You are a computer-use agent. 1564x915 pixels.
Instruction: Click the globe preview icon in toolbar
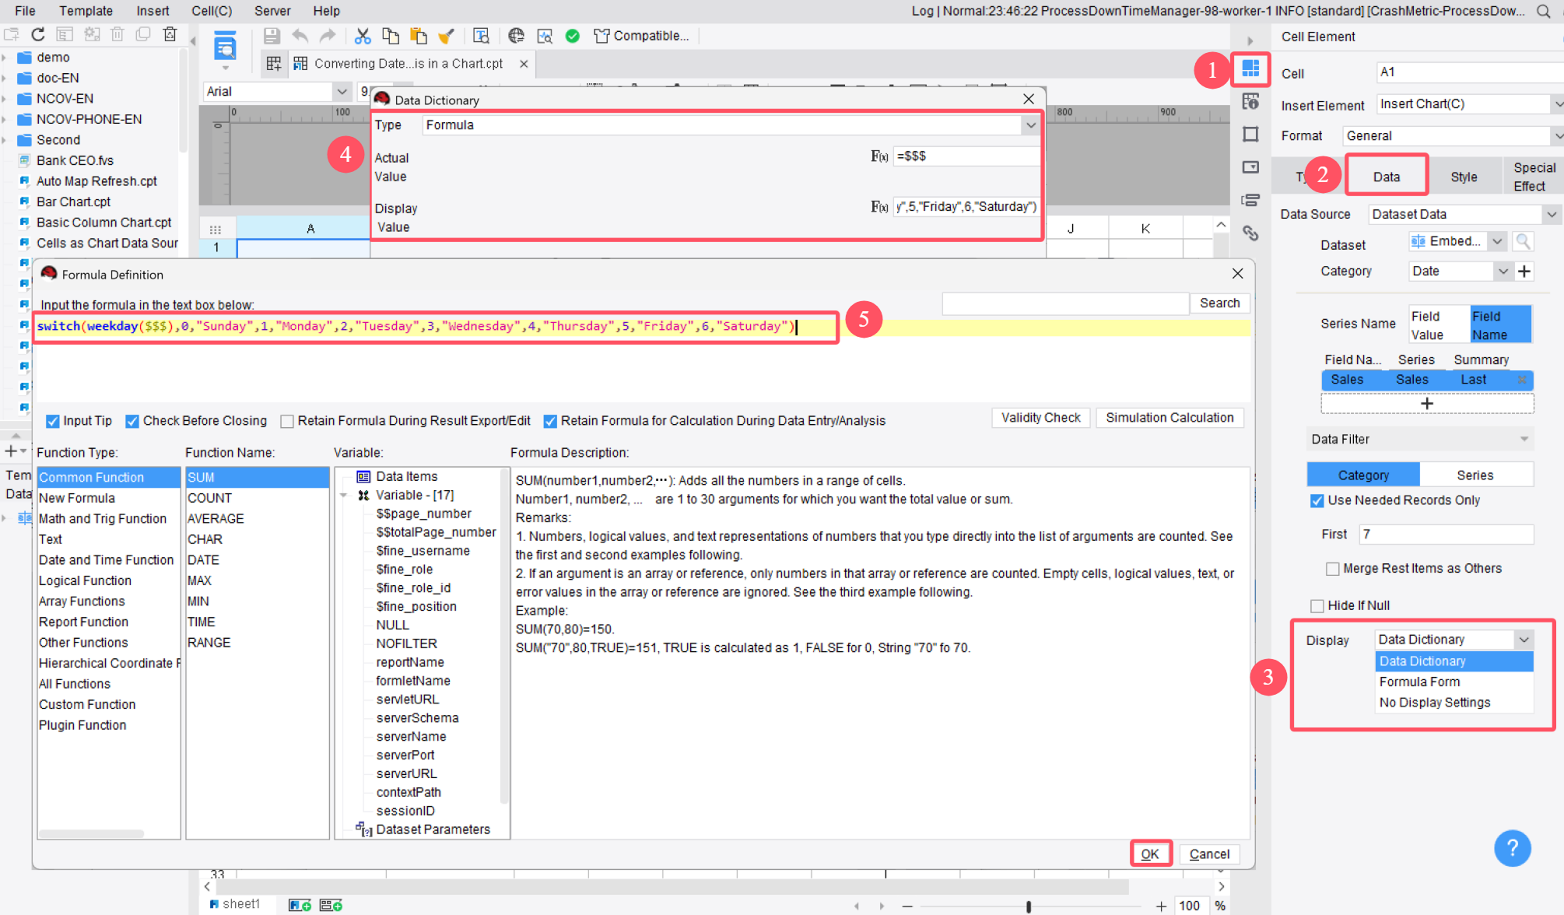(516, 36)
